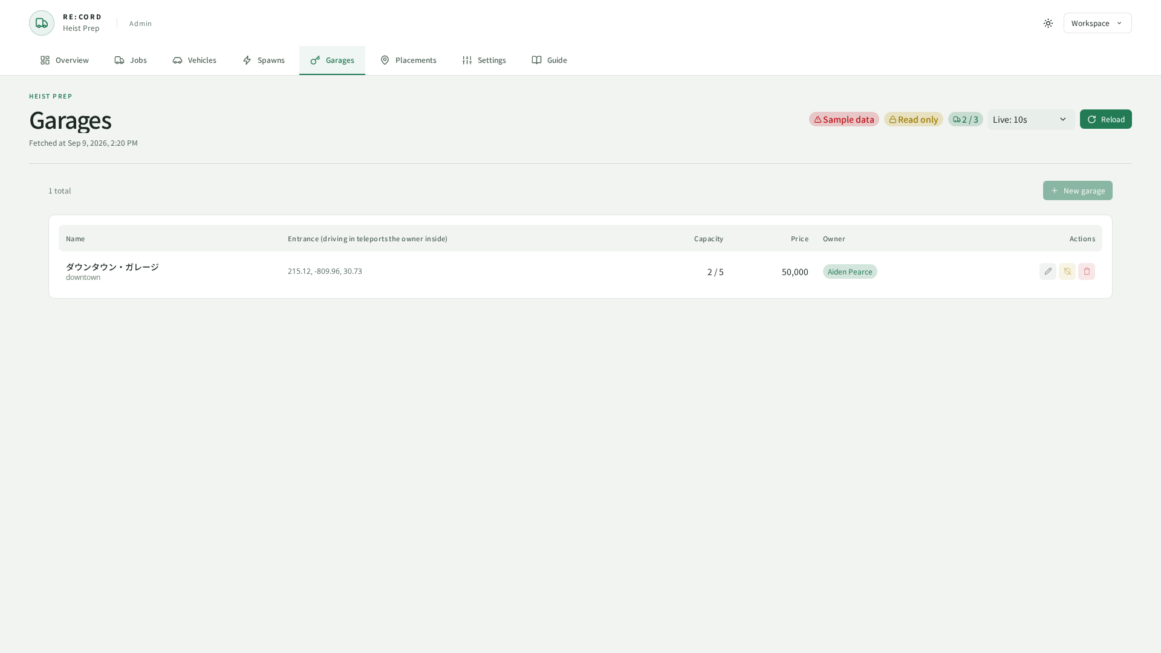Expand the Live: 10s refresh dropdown

[1031, 119]
